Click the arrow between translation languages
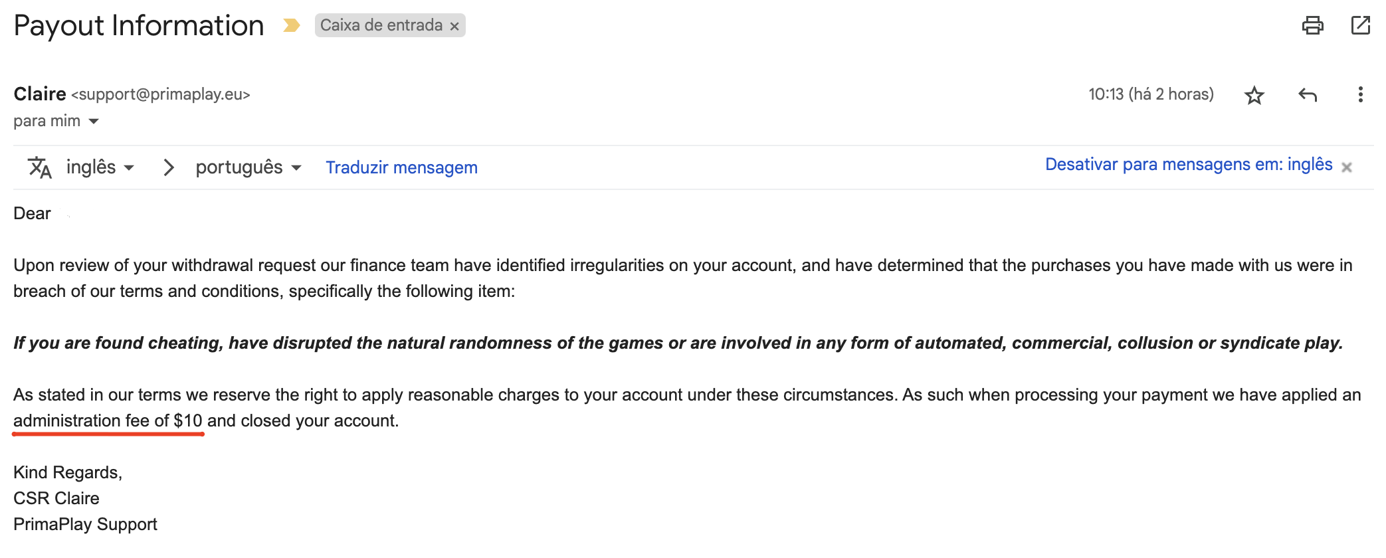1386x558 pixels. coord(169,167)
